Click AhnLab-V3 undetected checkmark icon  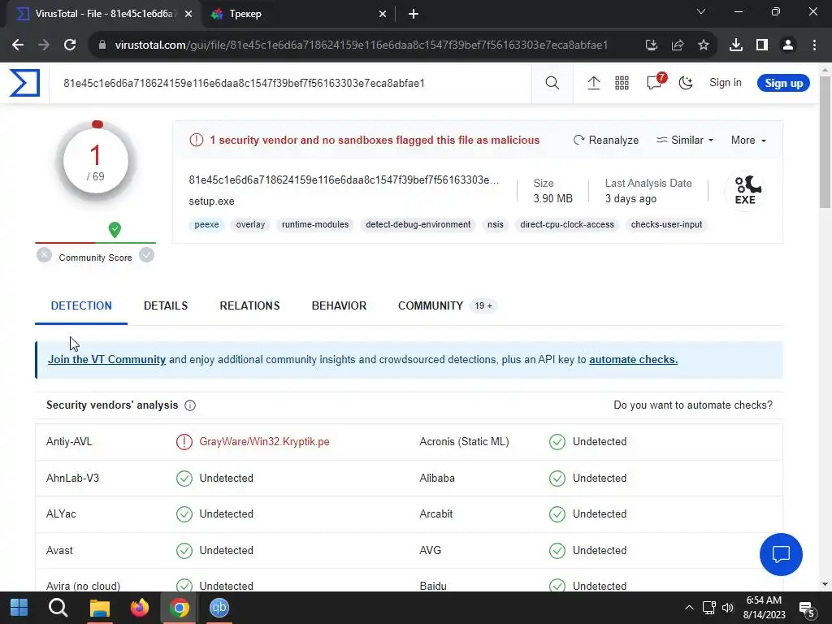pos(184,478)
